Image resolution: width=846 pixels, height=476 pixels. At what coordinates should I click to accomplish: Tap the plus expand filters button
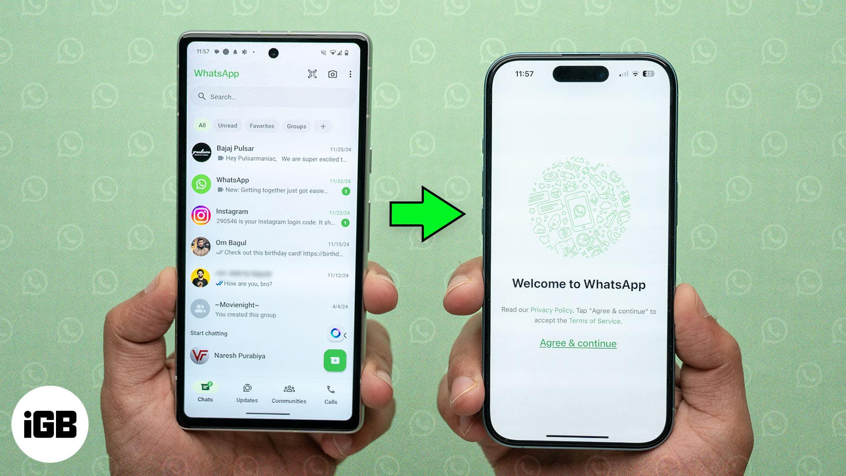(x=323, y=126)
